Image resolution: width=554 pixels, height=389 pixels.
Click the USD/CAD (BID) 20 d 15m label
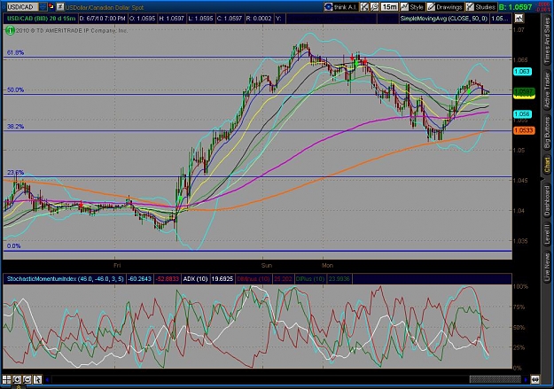41,19
